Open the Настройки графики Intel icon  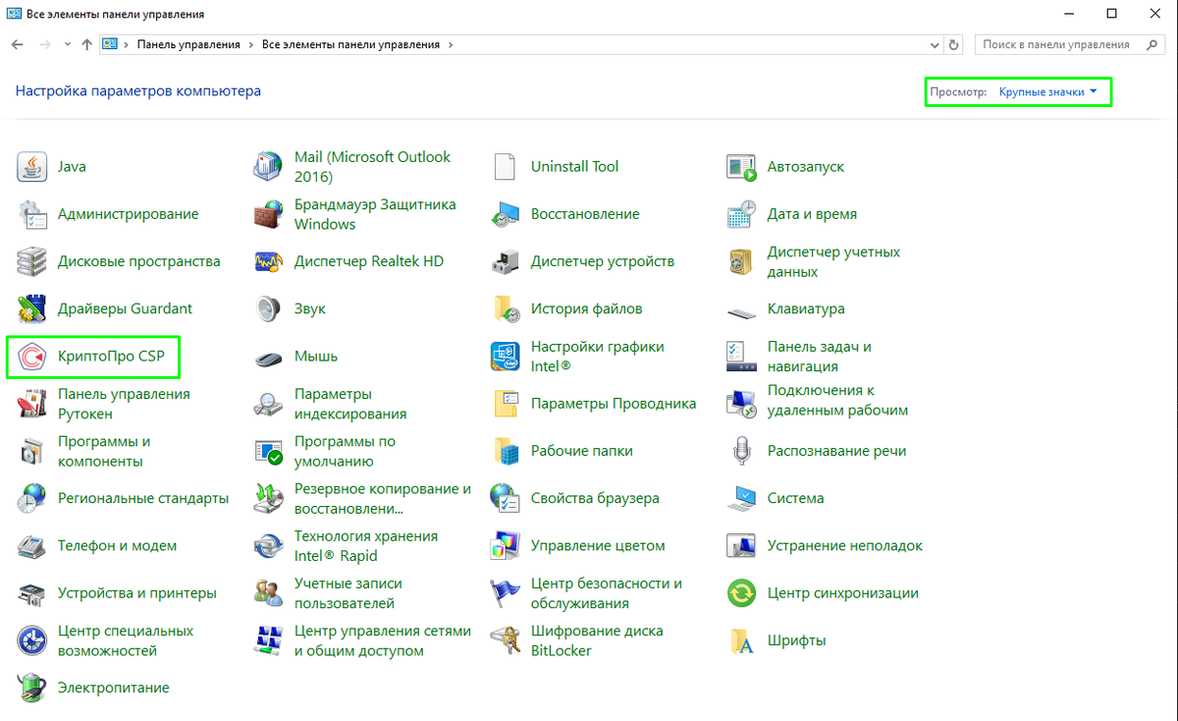coord(506,356)
